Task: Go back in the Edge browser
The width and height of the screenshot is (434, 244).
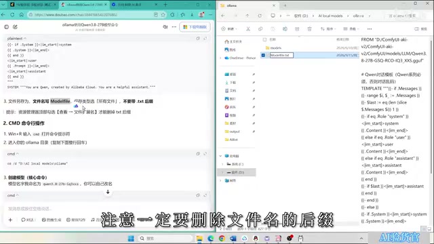Action: [x=3, y=15]
